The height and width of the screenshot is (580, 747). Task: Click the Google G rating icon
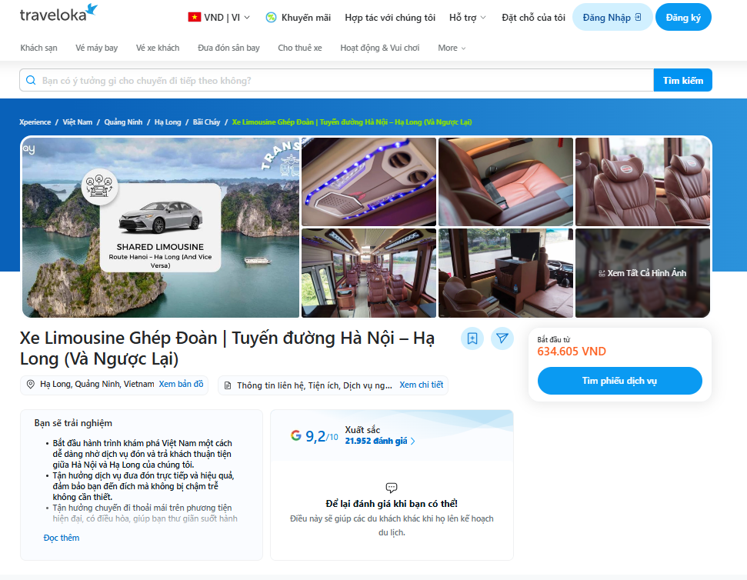pos(296,435)
